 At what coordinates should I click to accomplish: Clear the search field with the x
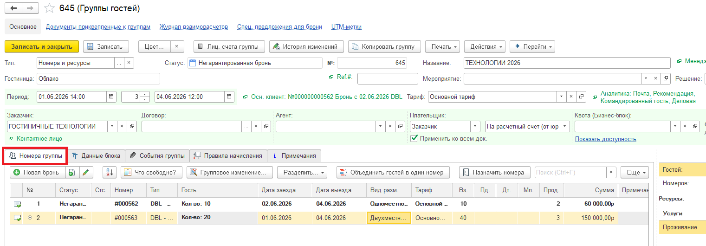(x=612, y=172)
